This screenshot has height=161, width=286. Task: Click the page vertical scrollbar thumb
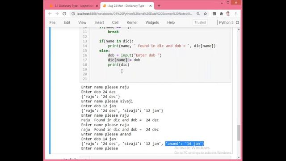tap(239, 133)
